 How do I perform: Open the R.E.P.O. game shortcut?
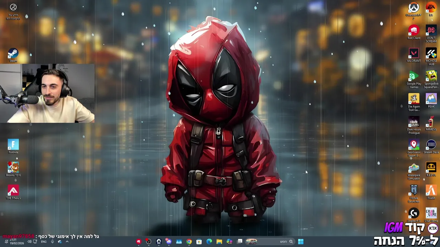[431, 169]
